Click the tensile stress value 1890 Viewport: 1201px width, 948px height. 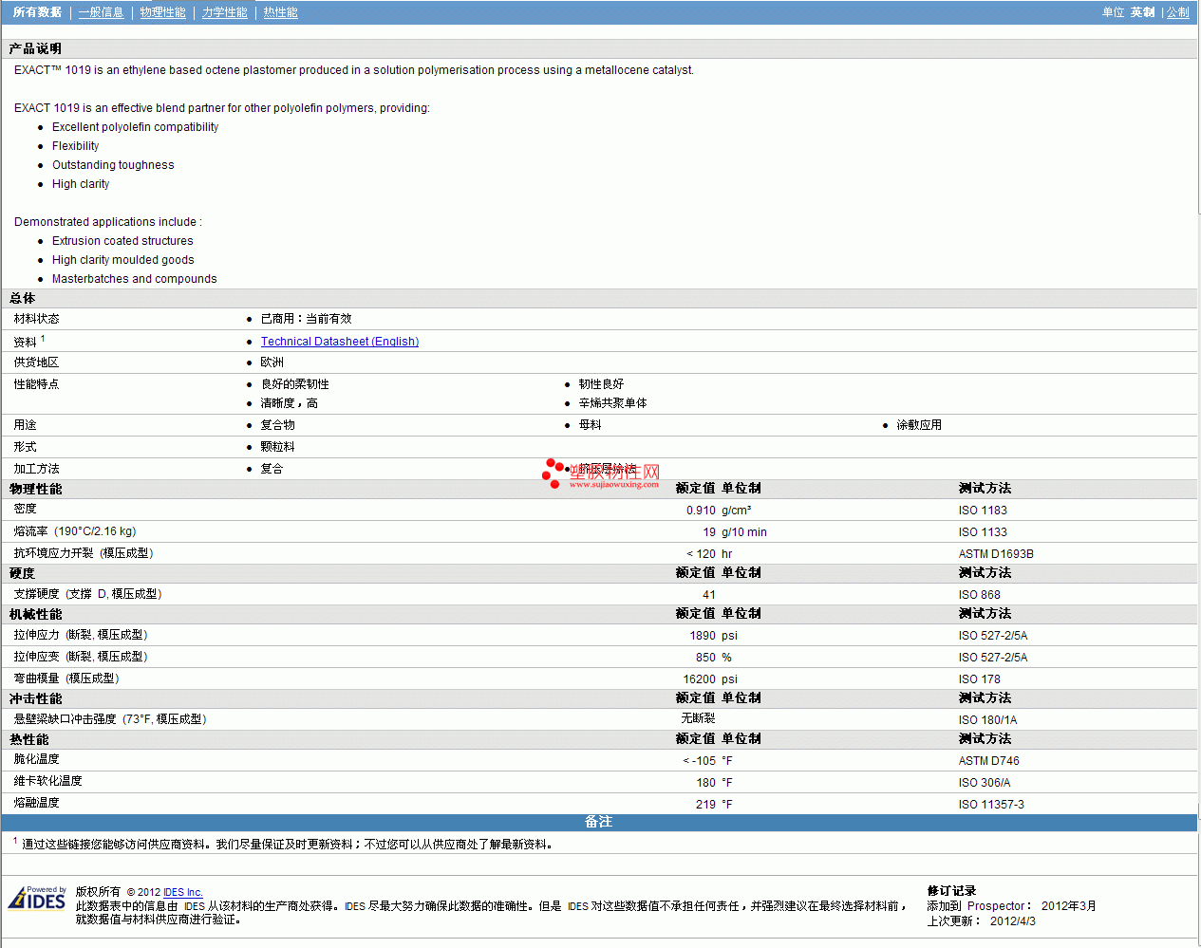[703, 636]
